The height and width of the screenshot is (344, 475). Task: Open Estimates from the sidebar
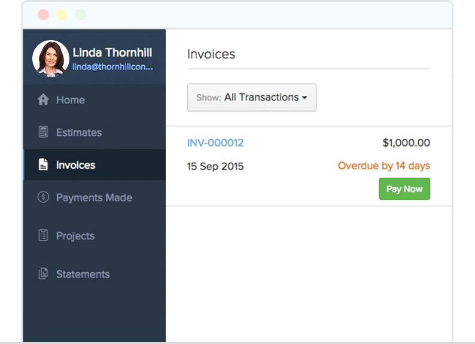click(79, 132)
